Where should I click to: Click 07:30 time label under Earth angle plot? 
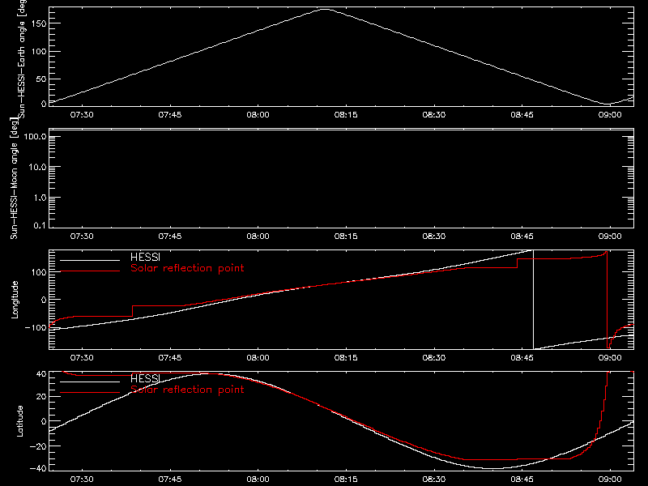(x=82, y=115)
